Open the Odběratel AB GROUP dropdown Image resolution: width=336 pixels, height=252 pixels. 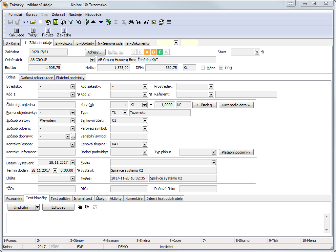92,60
